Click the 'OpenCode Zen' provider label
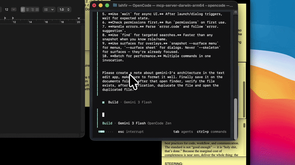This screenshot has height=165, width=295. coord(159,123)
